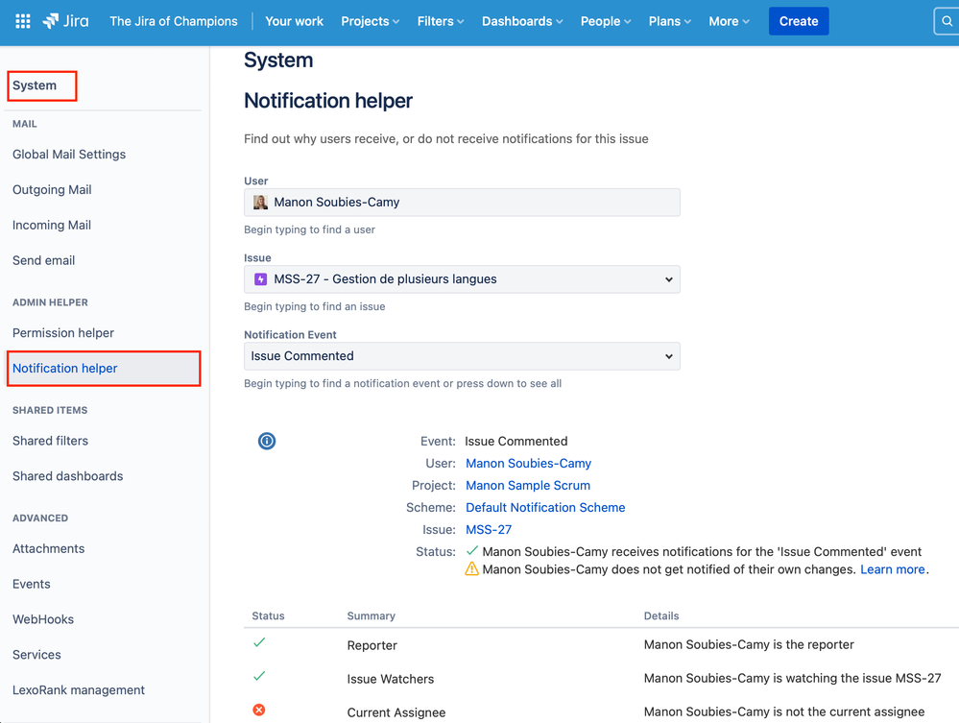Open MSS-27 issue link

tap(489, 530)
